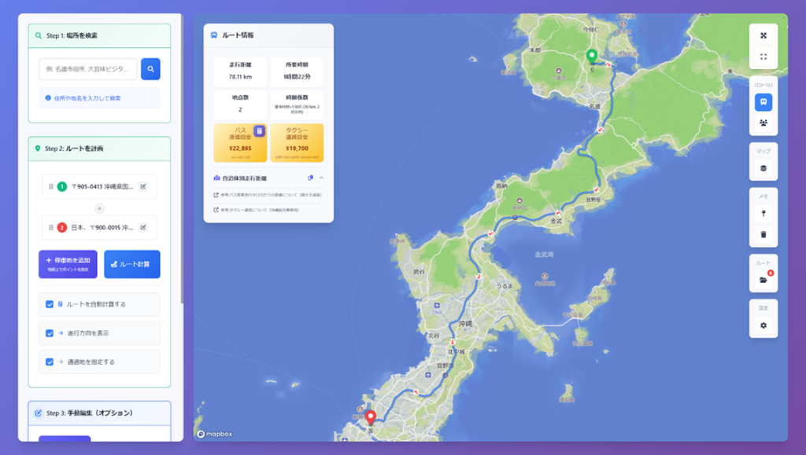Click the fullscreen icon in right toolbar
The width and height of the screenshot is (806, 455).
click(x=763, y=57)
